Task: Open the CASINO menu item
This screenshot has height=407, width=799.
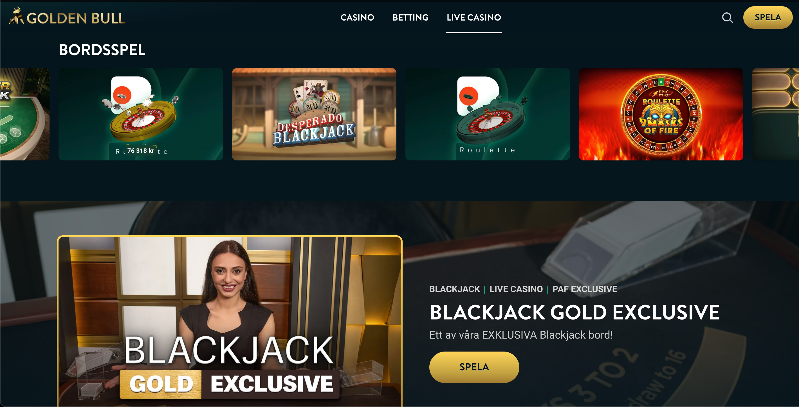Action: coord(357,17)
